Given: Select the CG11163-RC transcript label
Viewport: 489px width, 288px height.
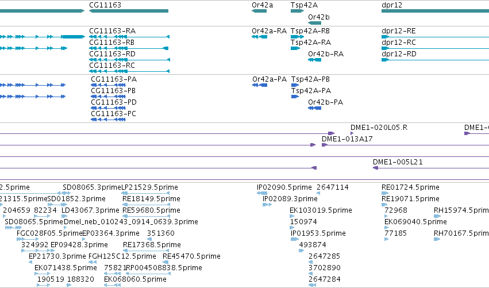Looking at the screenshot, I should (x=112, y=66).
